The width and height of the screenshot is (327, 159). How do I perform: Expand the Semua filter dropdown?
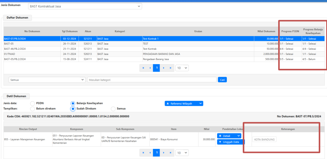(47, 80)
